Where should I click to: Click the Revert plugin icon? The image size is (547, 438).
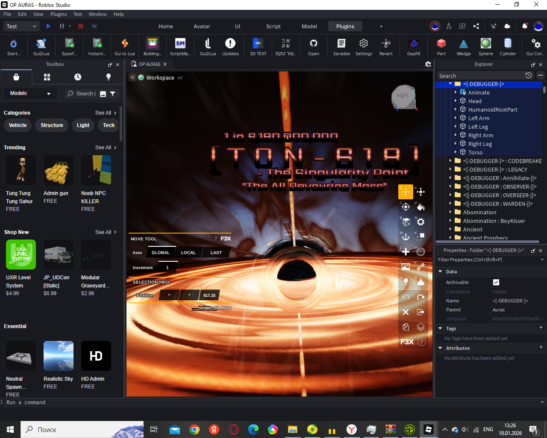(386, 47)
